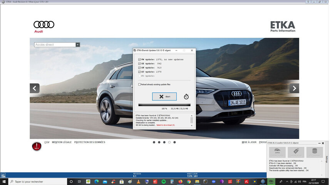
Task: Open Firefox from the taskbar
Action: pyautogui.click(x=180, y=182)
